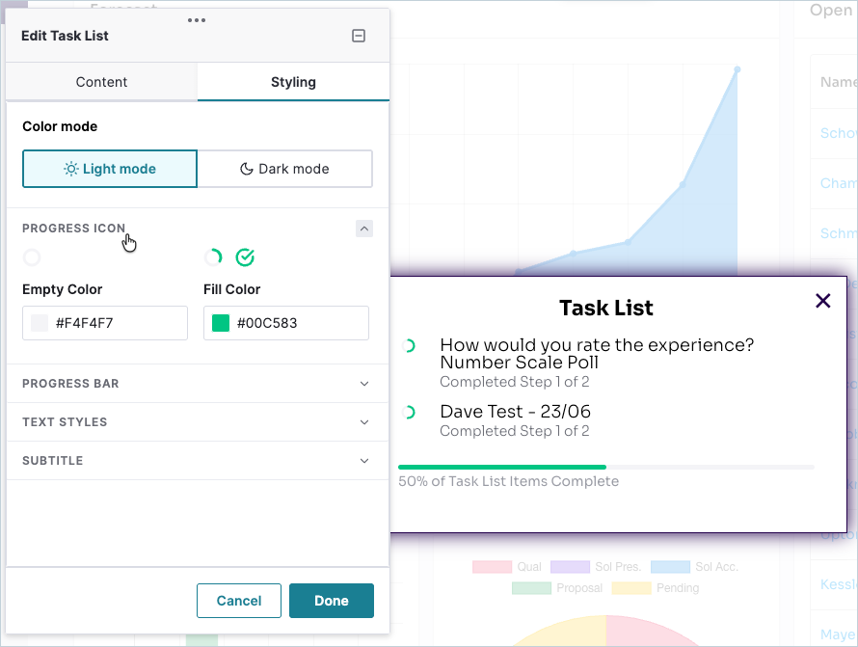858x647 pixels.
Task: Choose Dark mode color option
Action: point(285,169)
